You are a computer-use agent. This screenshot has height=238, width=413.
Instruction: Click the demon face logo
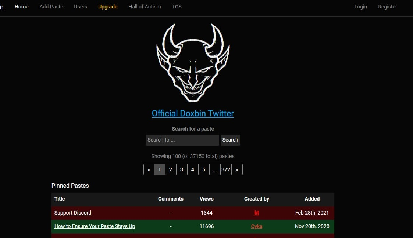(193, 63)
